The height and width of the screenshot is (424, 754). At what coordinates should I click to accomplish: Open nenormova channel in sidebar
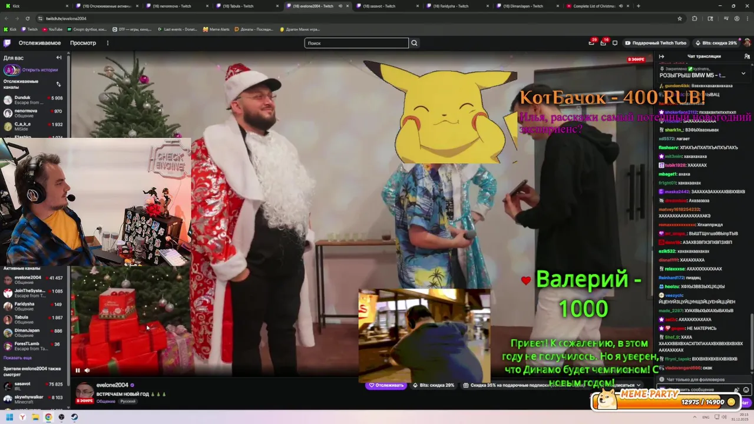click(33, 113)
